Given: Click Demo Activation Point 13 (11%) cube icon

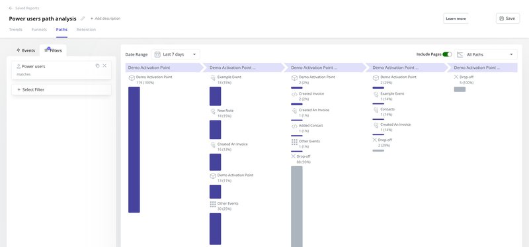Looking at the screenshot, I should (213, 176).
